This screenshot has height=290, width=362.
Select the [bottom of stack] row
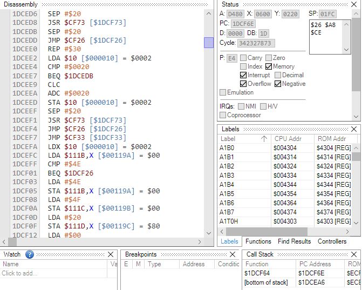pos(302,282)
